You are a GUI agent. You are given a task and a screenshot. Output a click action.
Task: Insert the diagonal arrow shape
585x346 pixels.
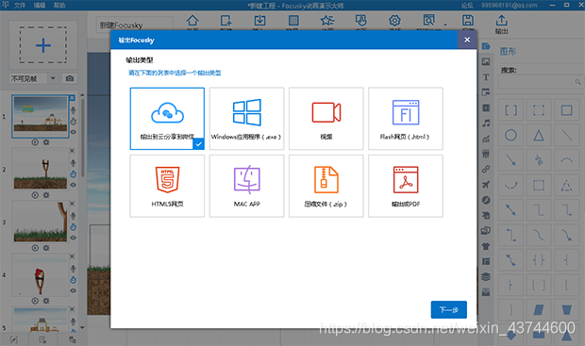tap(510, 160)
